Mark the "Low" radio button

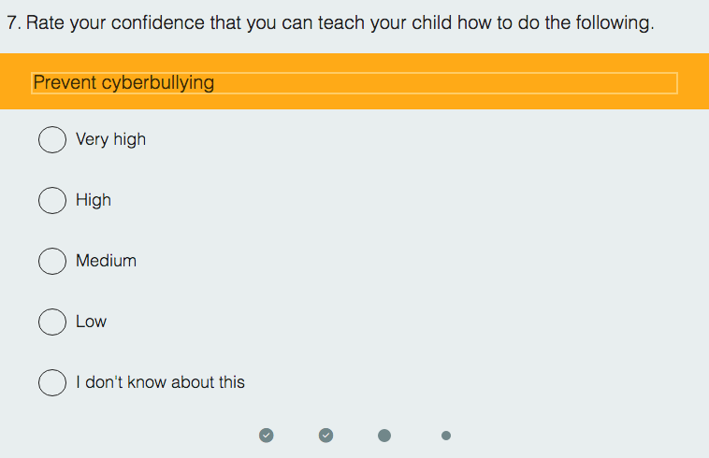[52, 322]
